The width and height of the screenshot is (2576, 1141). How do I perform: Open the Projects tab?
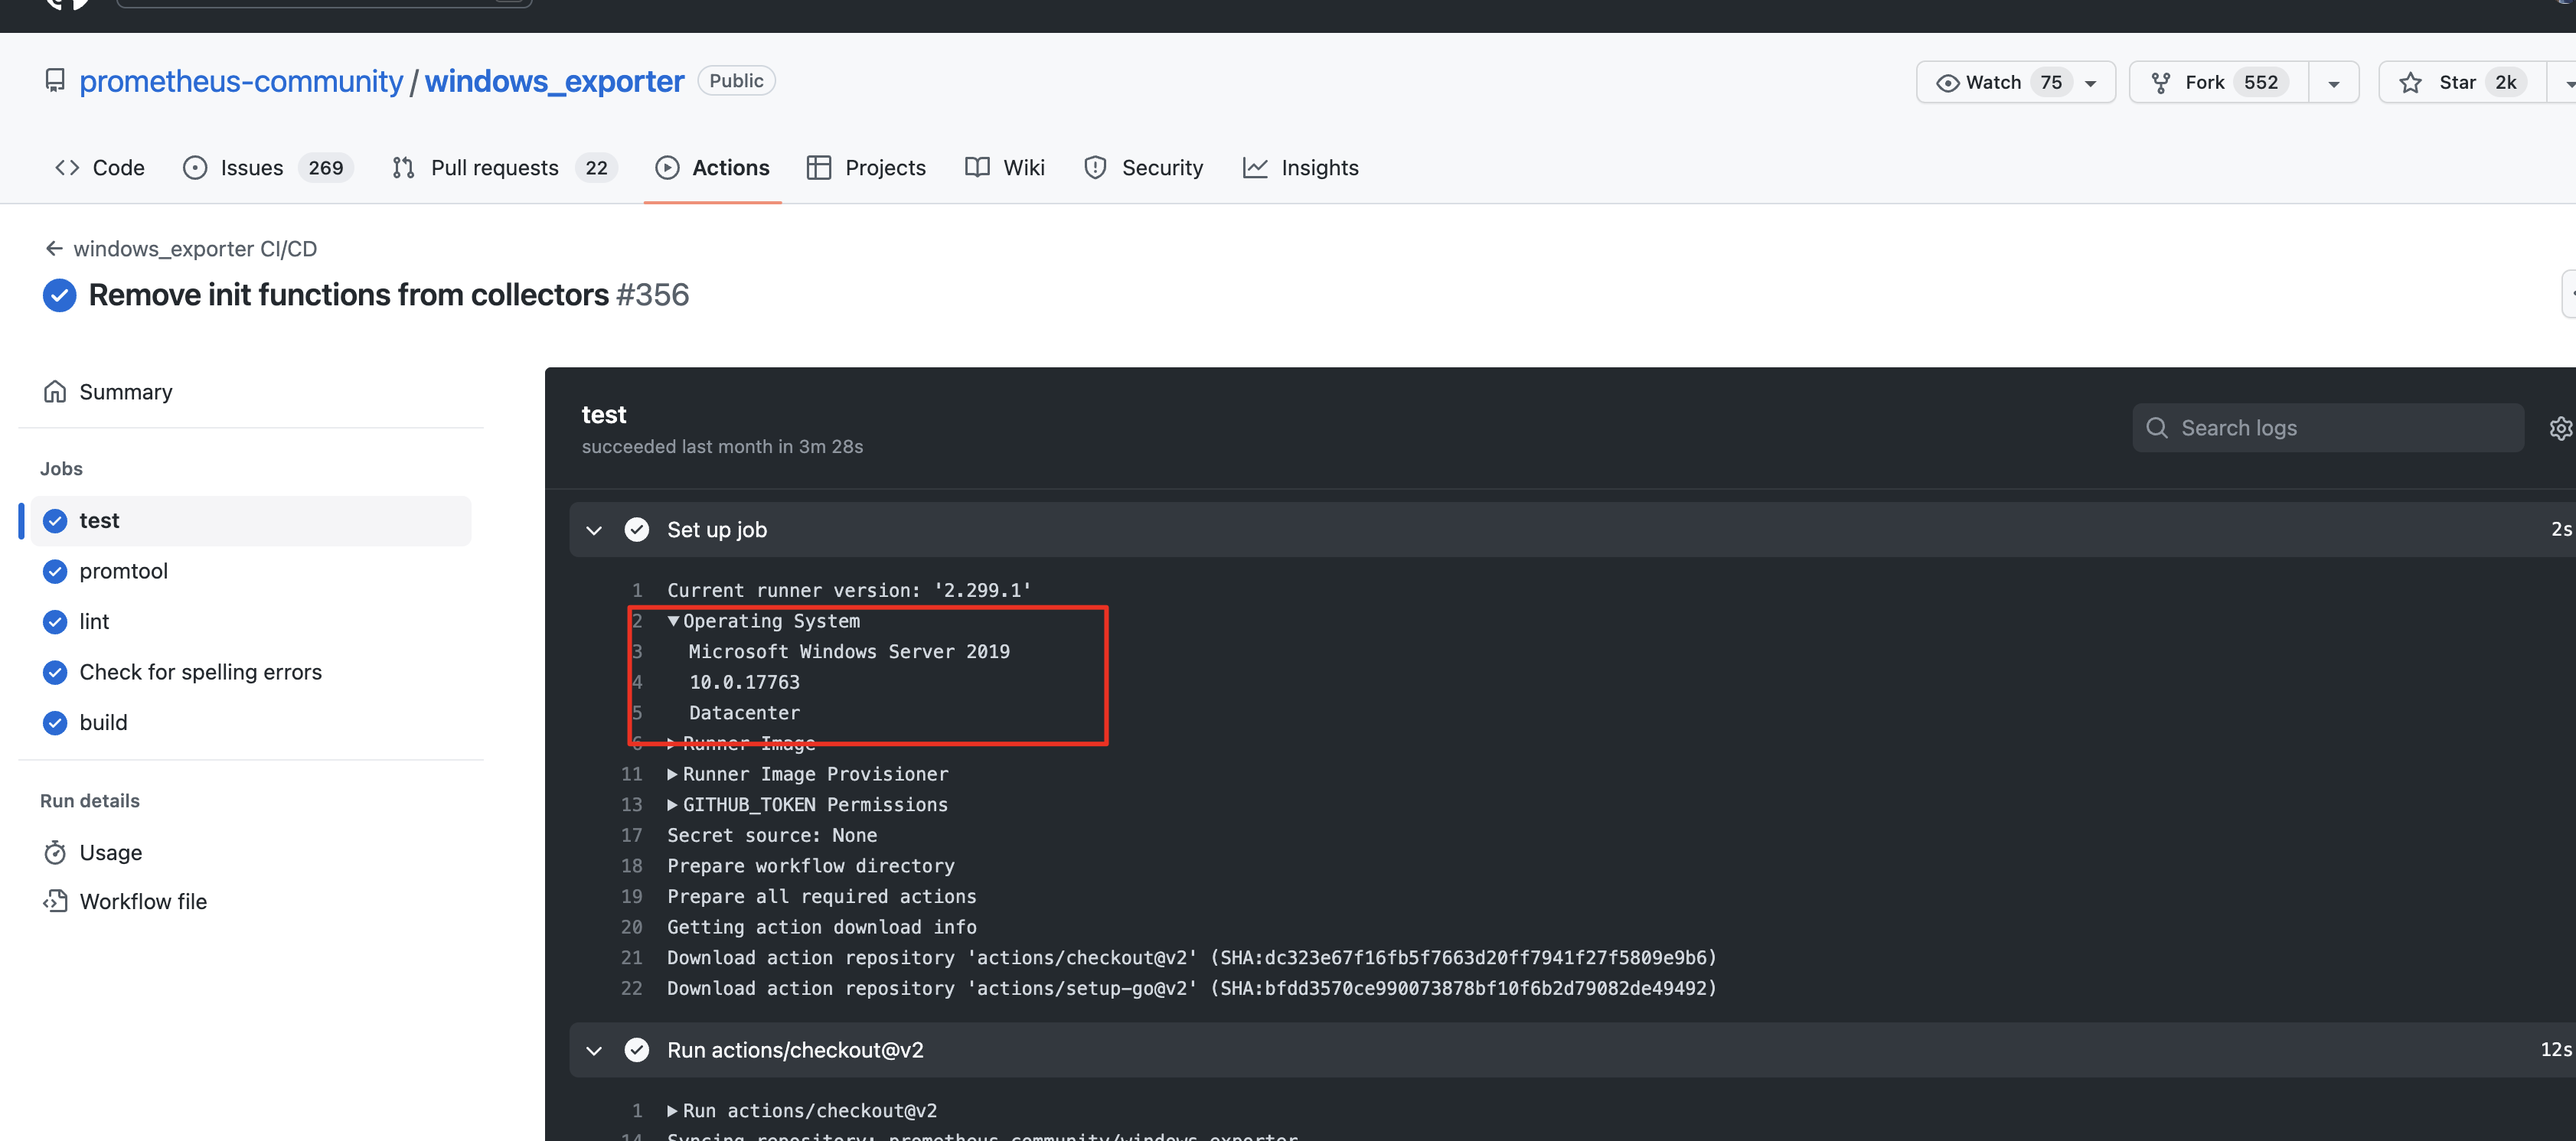[x=866, y=168]
